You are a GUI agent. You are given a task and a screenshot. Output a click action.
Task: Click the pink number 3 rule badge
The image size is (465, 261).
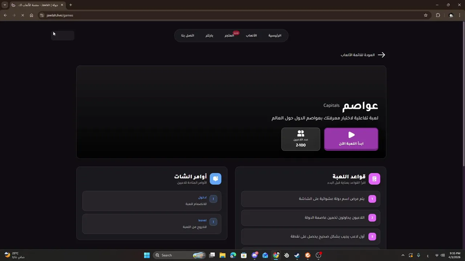pos(372,236)
